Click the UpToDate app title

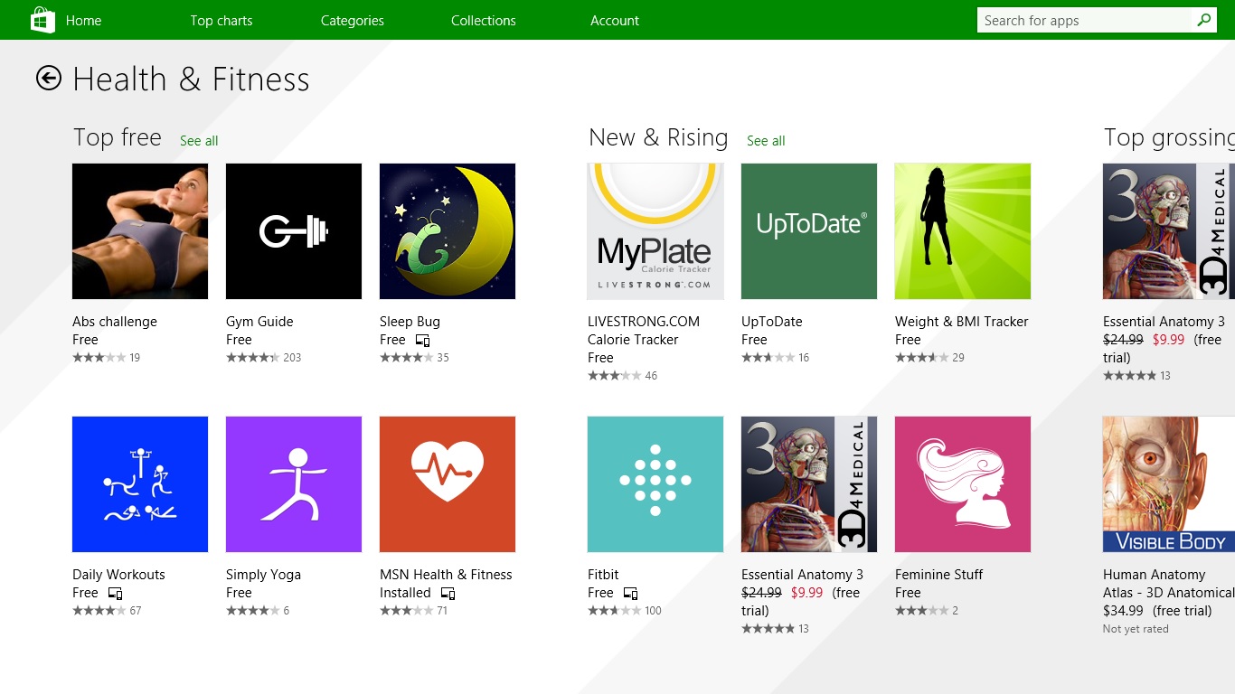click(x=772, y=322)
